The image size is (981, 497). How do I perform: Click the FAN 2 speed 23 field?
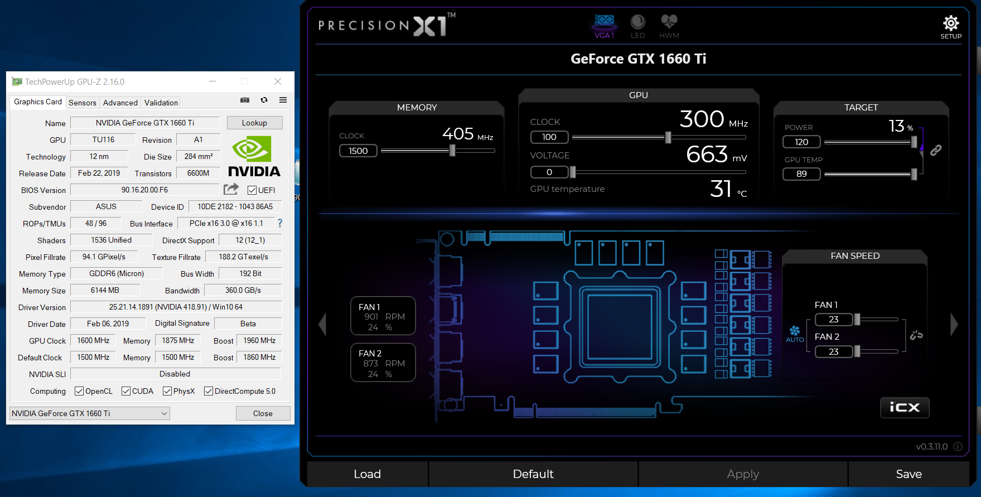coord(834,351)
